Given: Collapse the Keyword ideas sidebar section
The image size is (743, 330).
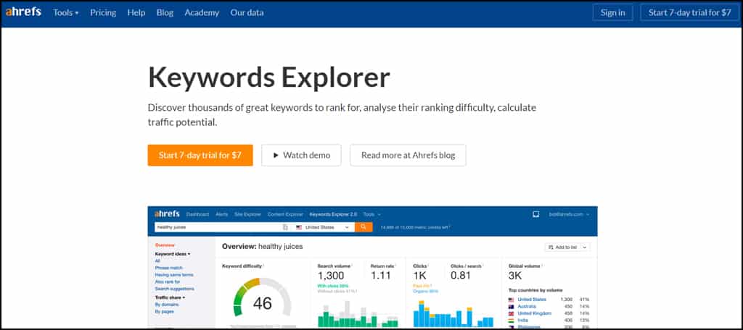Looking at the screenshot, I should (x=173, y=254).
